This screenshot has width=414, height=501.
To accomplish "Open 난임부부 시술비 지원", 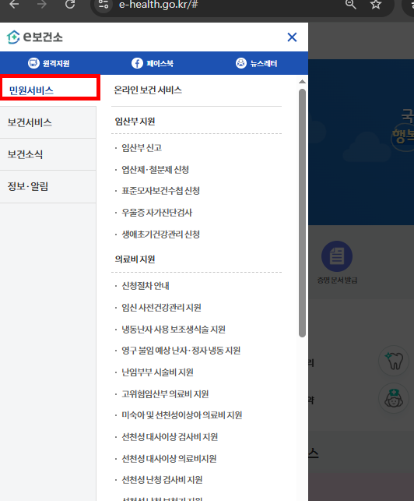I will point(157,372).
